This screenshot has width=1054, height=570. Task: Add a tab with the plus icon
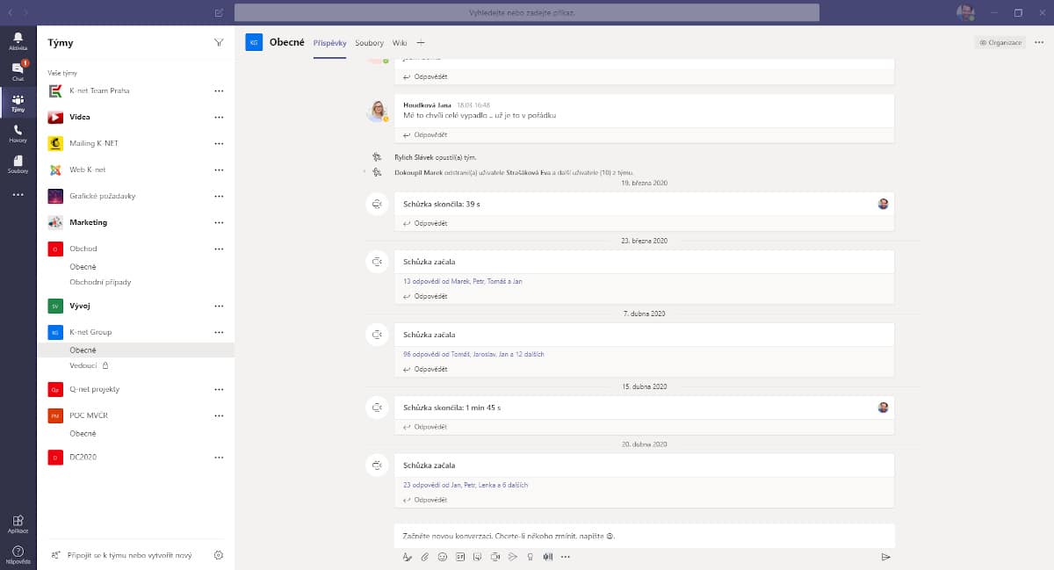pos(421,42)
